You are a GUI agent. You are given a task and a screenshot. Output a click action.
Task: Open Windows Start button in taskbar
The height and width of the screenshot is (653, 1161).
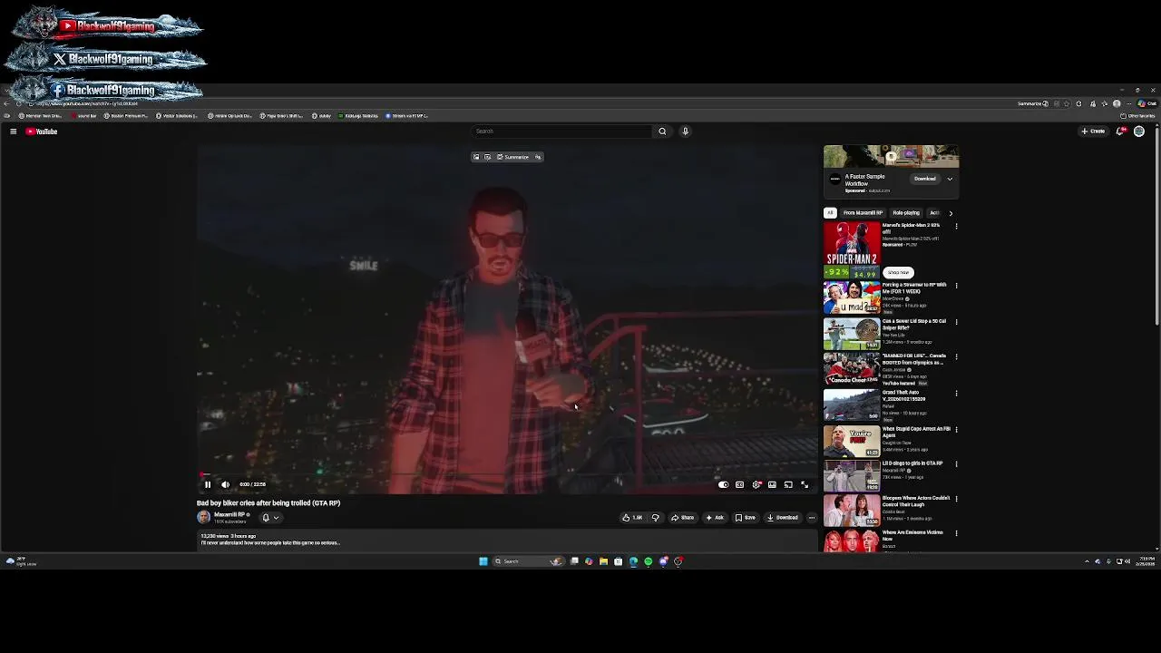(483, 561)
